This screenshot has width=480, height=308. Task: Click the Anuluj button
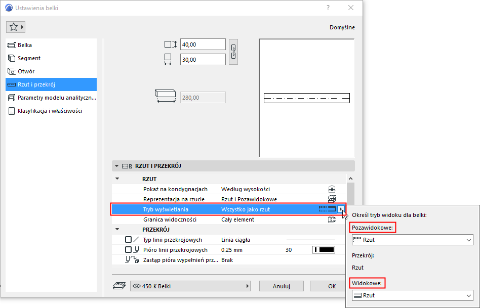[x=282, y=286]
